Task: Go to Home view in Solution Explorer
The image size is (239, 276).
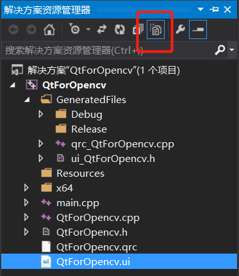Action: click(x=49, y=29)
